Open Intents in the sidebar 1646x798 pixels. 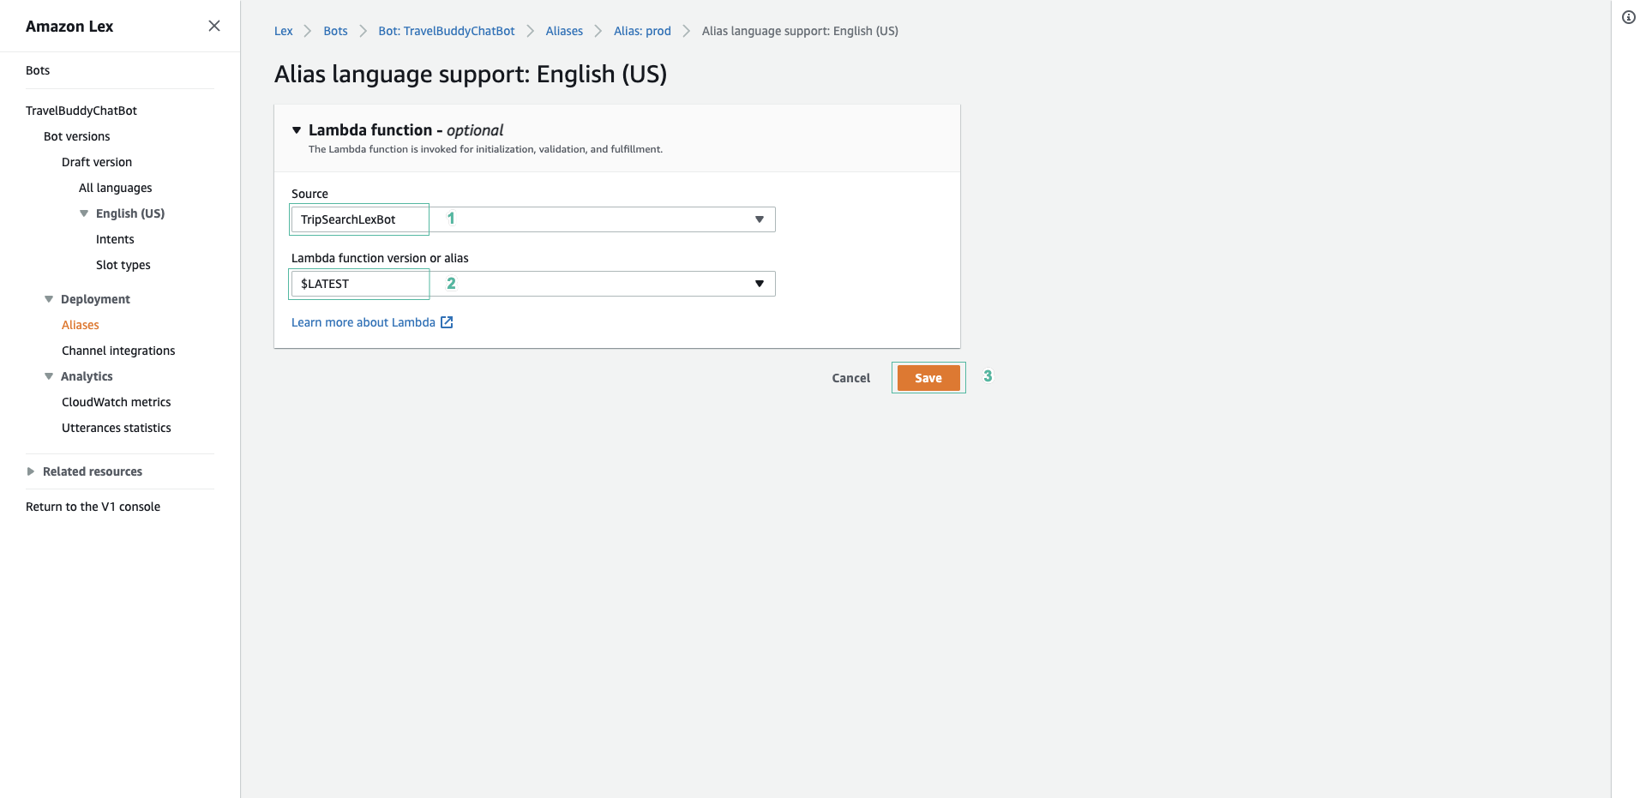(x=115, y=239)
